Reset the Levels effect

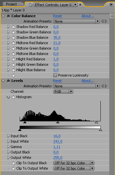57,81
